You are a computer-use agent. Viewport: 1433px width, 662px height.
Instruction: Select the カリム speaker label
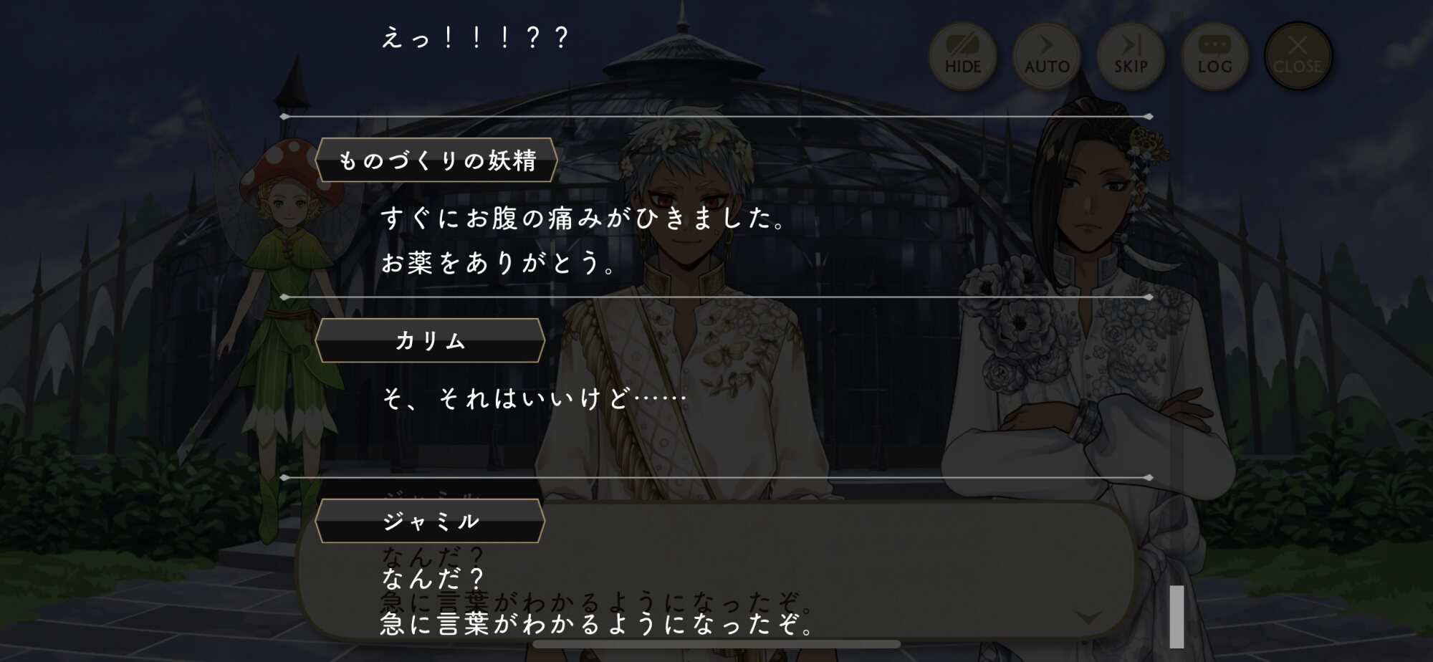click(x=430, y=340)
